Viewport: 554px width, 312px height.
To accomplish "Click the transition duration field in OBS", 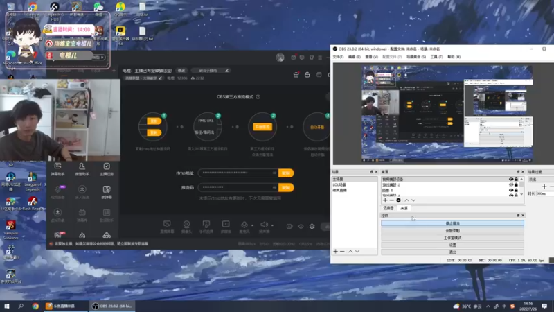I will 544,194.
